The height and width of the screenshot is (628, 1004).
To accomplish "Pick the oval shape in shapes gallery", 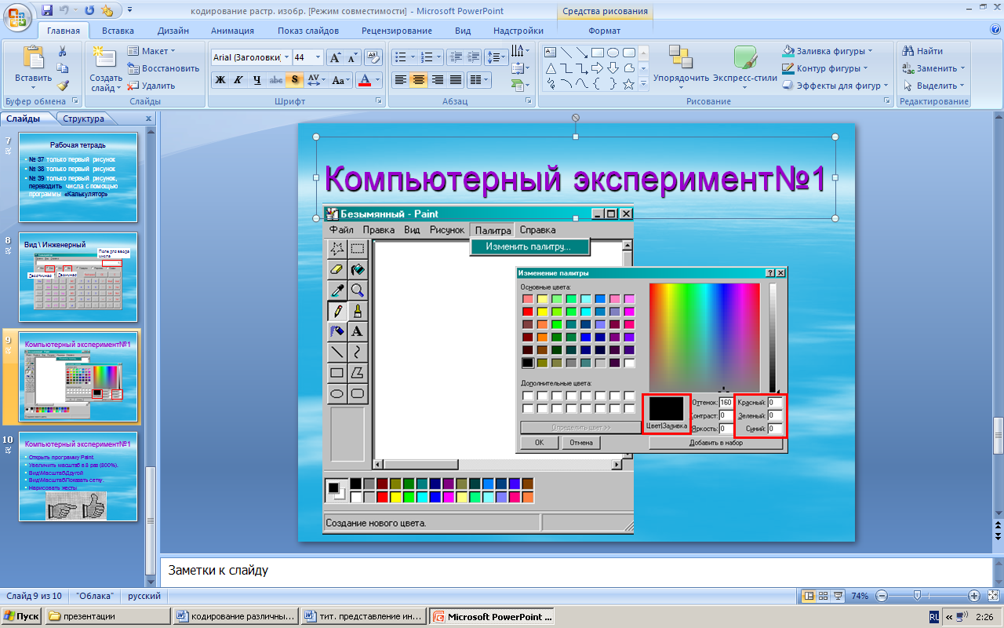I will 613,53.
